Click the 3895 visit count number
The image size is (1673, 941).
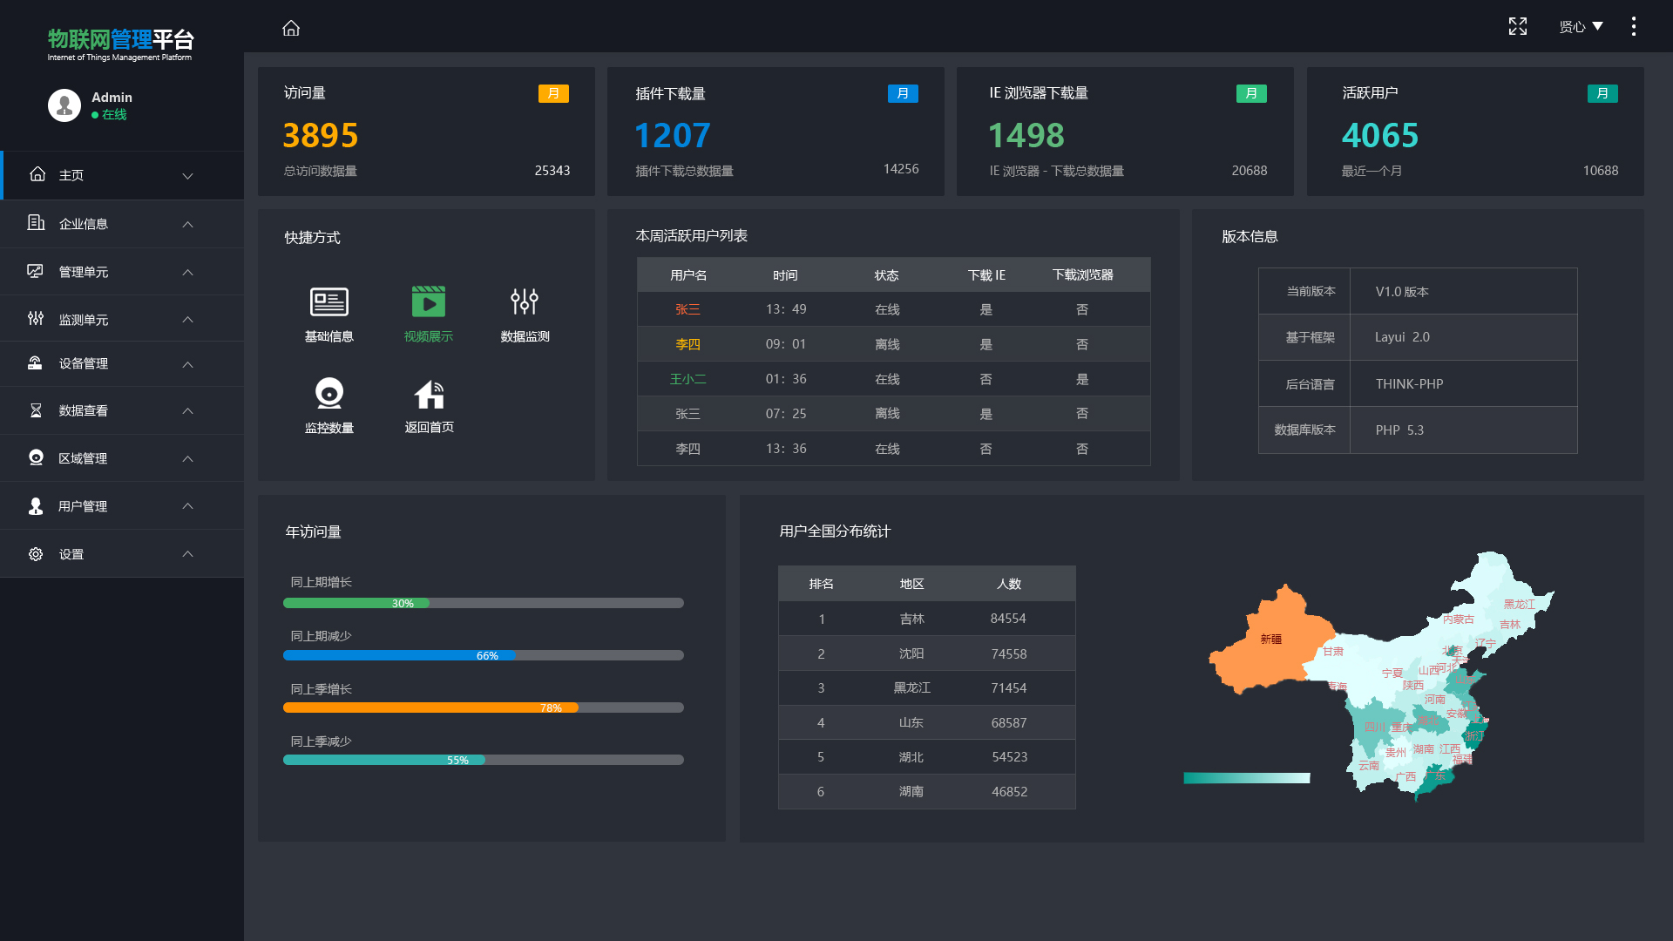(320, 135)
